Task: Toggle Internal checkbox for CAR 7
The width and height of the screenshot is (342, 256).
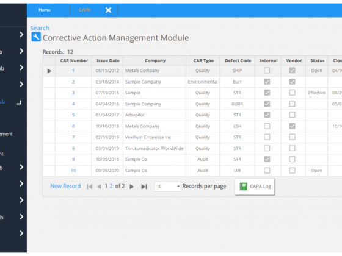Action: (267, 137)
